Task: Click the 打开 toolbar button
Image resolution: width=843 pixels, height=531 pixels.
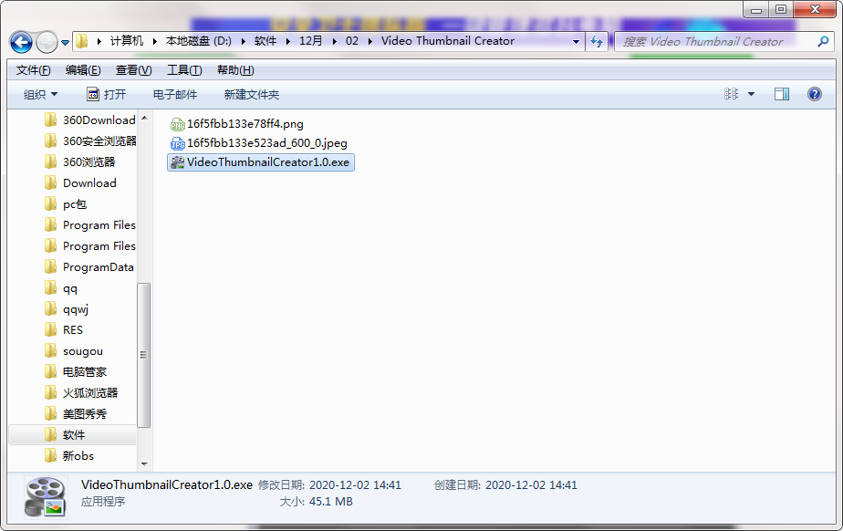Action: [x=107, y=95]
